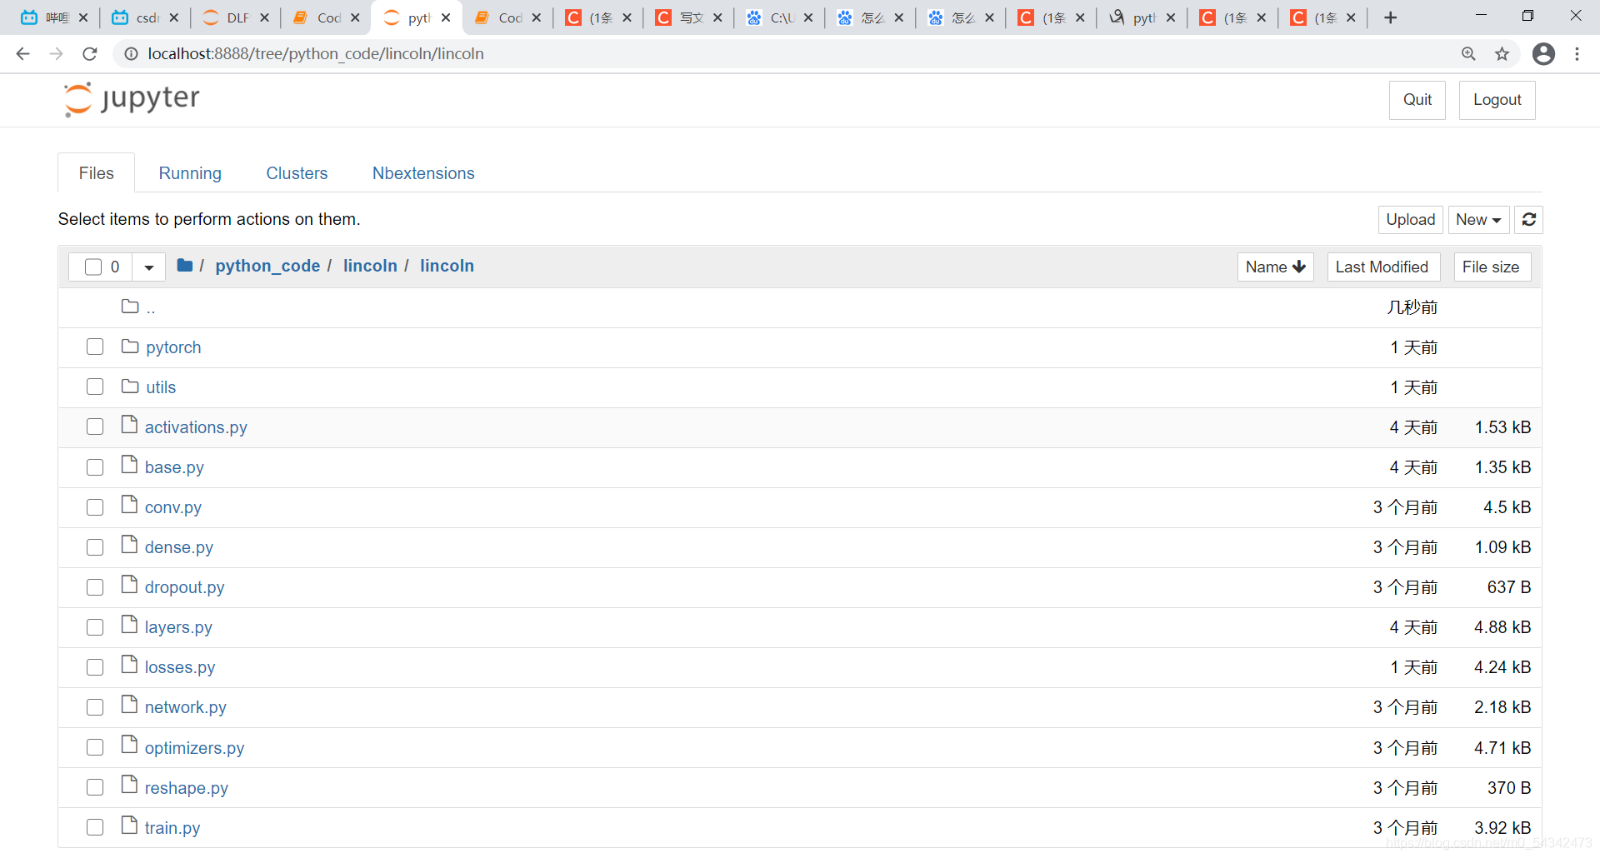Tick the utils folder checkbox
1600x858 pixels.
(95, 387)
